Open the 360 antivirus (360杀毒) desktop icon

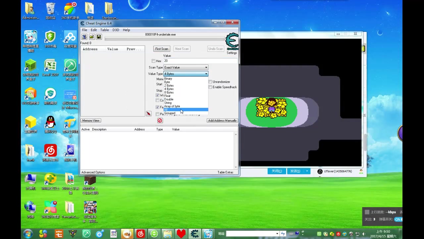pos(50,40)
